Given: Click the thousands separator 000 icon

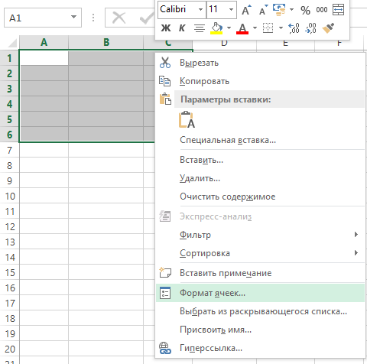Looking at the screenshot, I should 322,10.
